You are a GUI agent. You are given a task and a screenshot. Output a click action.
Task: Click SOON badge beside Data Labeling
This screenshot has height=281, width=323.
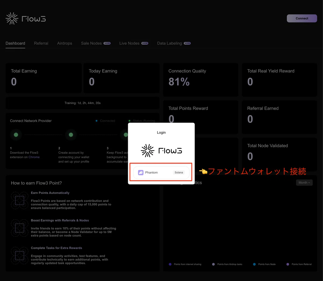(187, 43)
